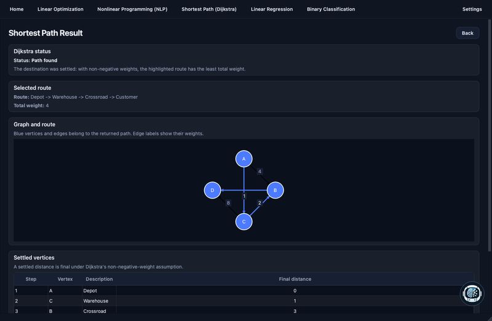
Task: Click vertex D in the graph
Action: coord(212,190)
